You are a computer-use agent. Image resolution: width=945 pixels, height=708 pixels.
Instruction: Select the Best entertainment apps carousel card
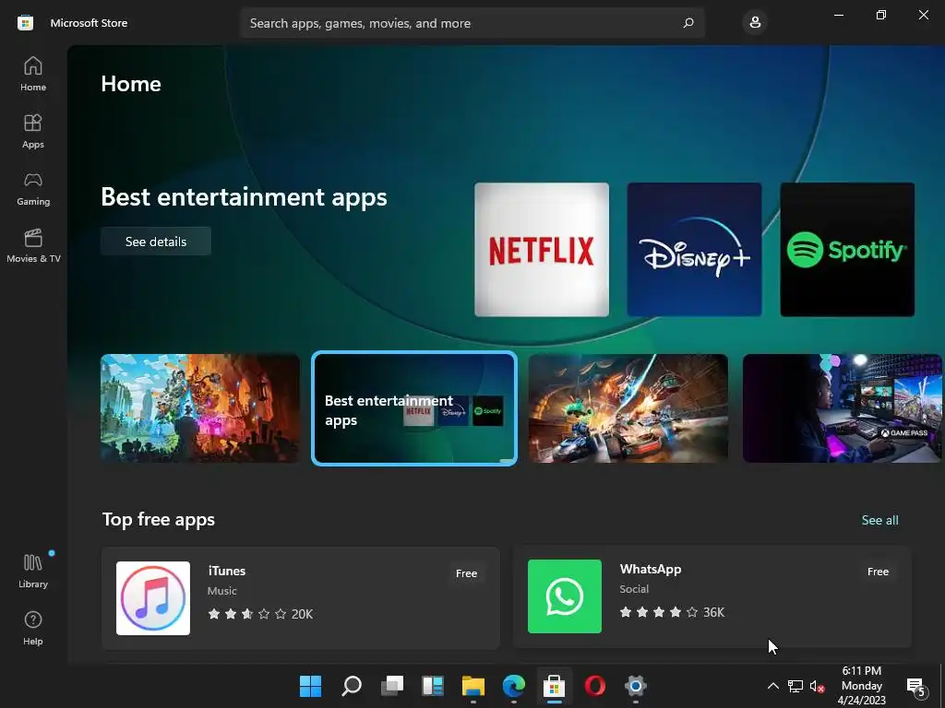pyautogui.click(x=414, y=408)
